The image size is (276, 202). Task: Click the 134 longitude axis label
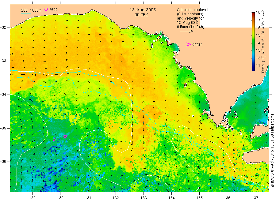[x=171, y=198]
